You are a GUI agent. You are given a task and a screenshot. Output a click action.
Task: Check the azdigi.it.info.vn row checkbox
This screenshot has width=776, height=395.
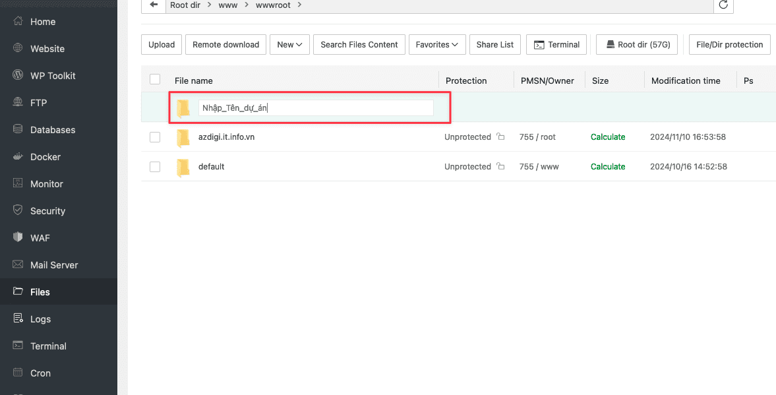155,137
